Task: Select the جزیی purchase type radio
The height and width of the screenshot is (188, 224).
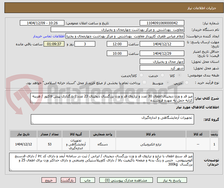Action: 187,83
